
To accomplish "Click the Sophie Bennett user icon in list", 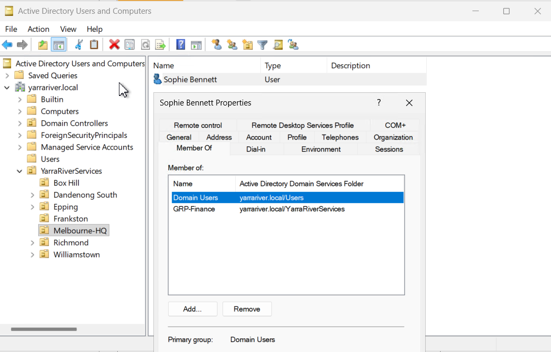I will click(158, 80).
